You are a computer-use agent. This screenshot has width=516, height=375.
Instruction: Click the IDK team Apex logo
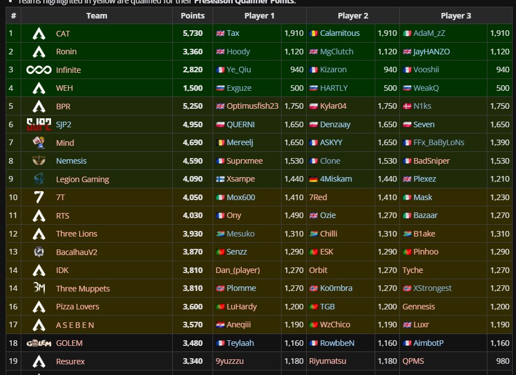coord(39,270)
